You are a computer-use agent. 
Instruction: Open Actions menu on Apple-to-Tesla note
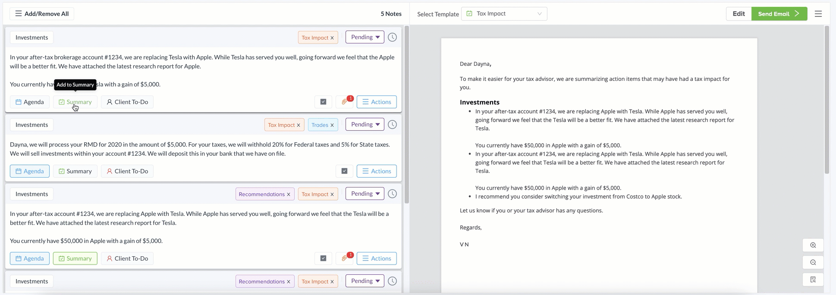pos(377,258)
